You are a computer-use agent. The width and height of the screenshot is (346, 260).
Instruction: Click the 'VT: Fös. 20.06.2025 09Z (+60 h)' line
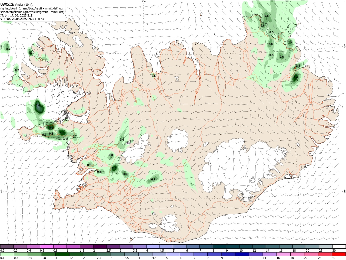(x=22, y=19)
